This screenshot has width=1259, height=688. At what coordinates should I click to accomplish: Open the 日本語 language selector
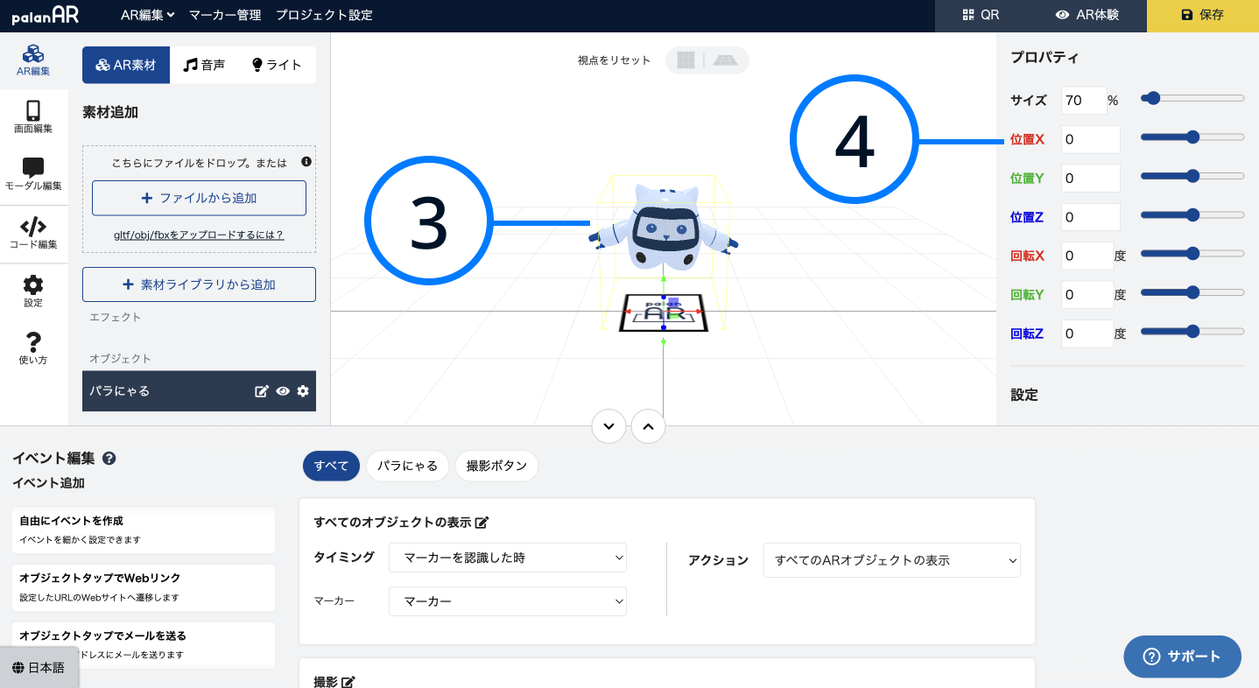[39, 667]
